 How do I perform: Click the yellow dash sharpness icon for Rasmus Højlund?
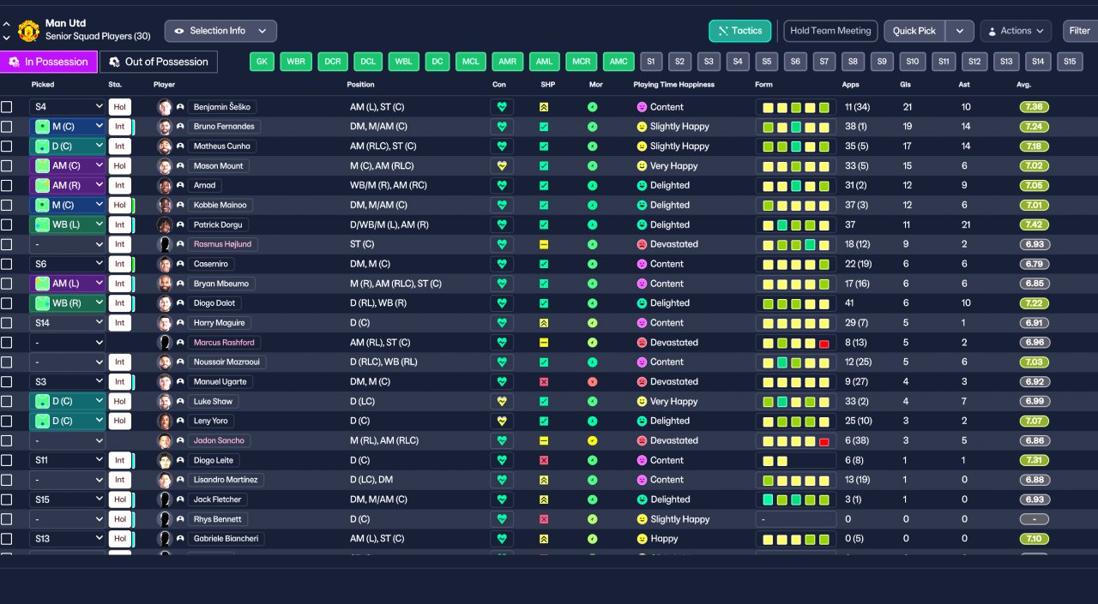[x=544, y=244]
